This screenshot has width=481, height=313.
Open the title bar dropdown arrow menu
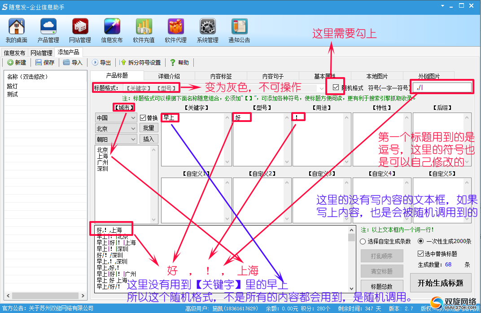coord(442,6)
